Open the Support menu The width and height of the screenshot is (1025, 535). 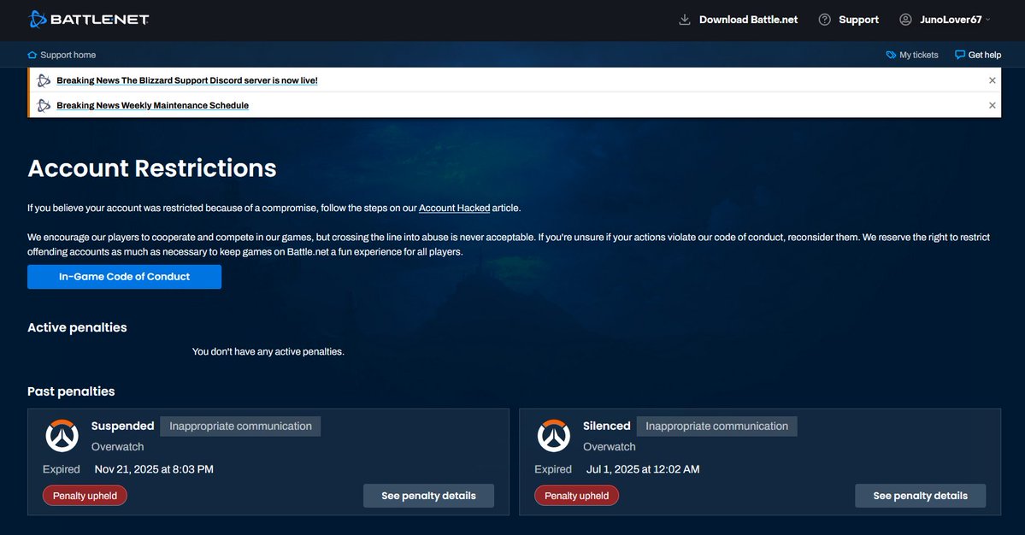pyautogui.click(x=858, y=20)
